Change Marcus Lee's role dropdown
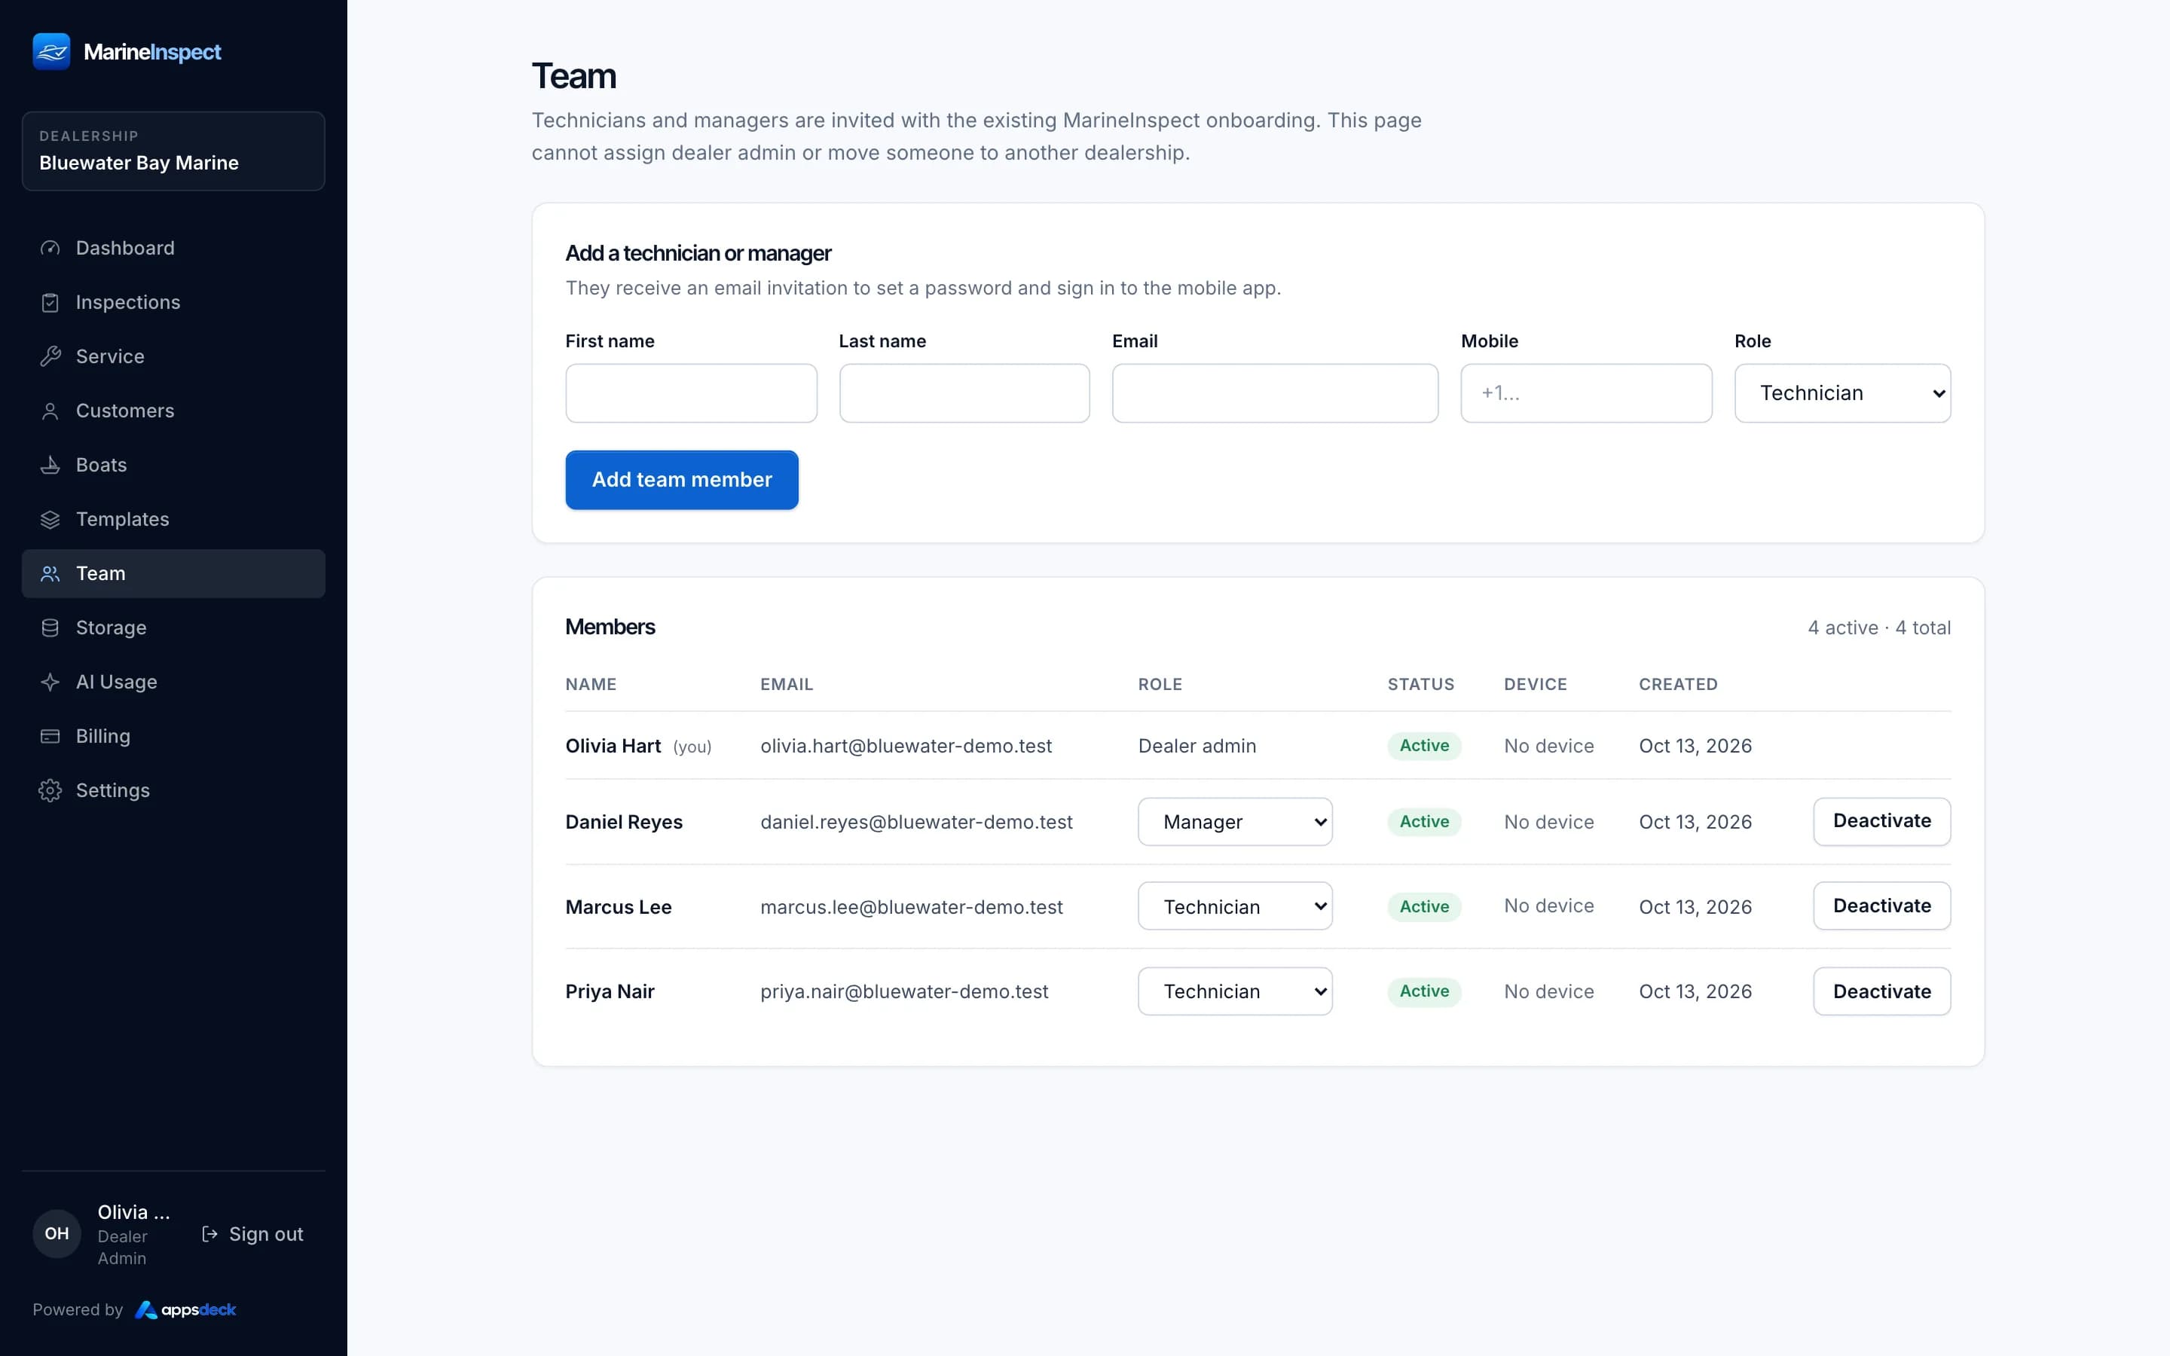The image size is (2170, 1356). [1235, 906]
